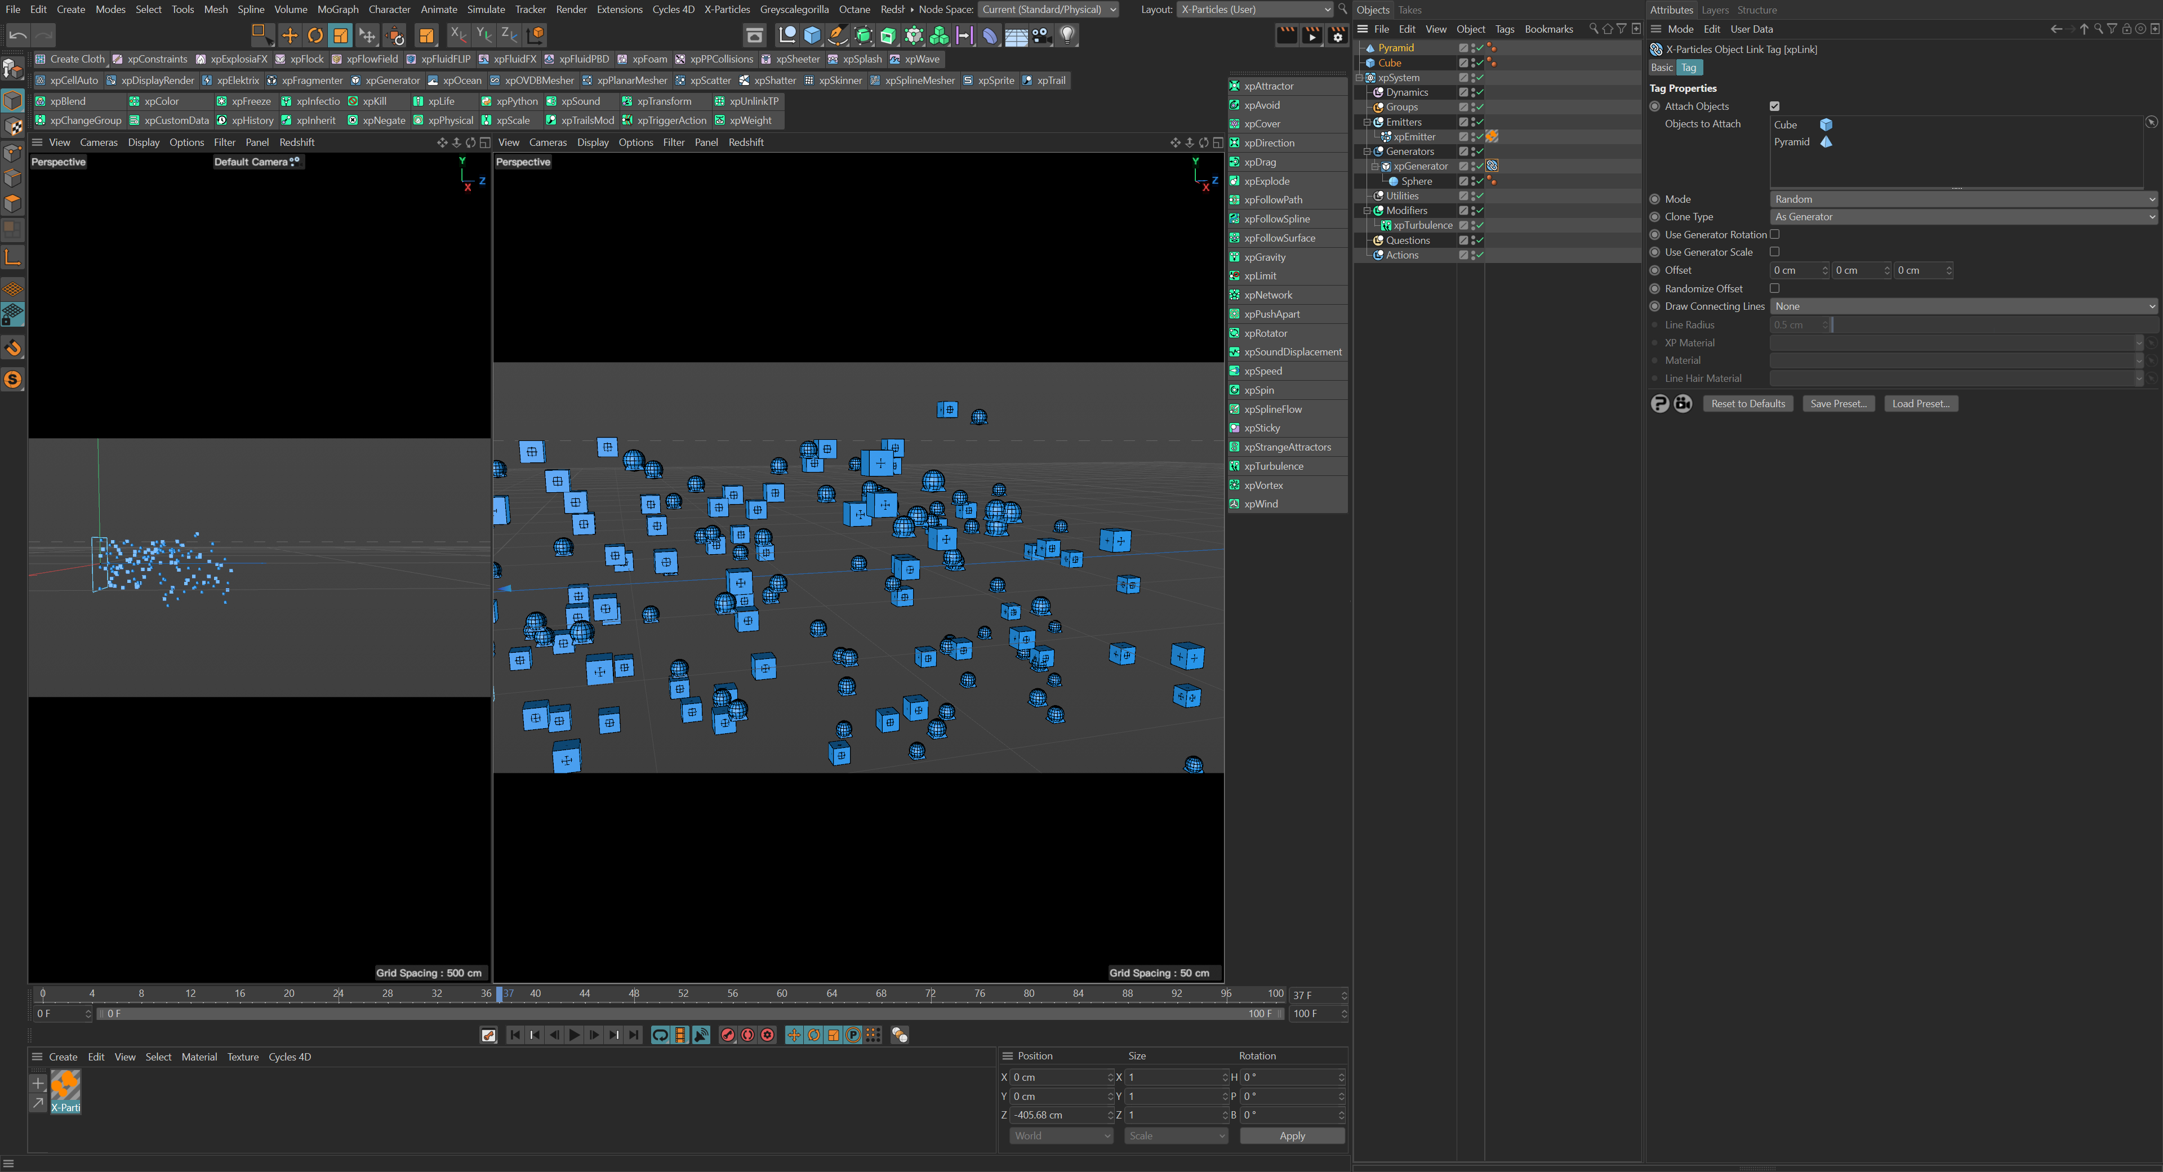Click the preview range bar 0 F to 100 F
Screen dimensions: 2163x1172
coord(690,1014)
